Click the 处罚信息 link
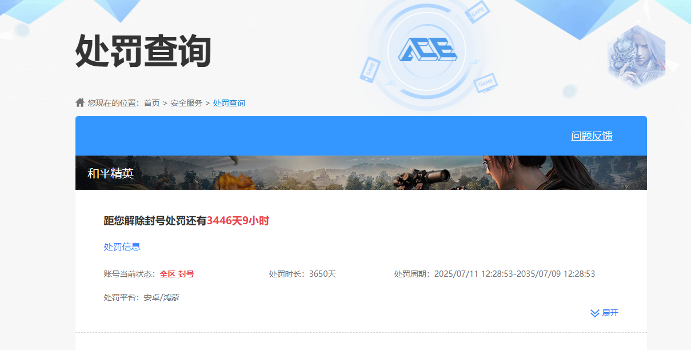 pos(122,247)
